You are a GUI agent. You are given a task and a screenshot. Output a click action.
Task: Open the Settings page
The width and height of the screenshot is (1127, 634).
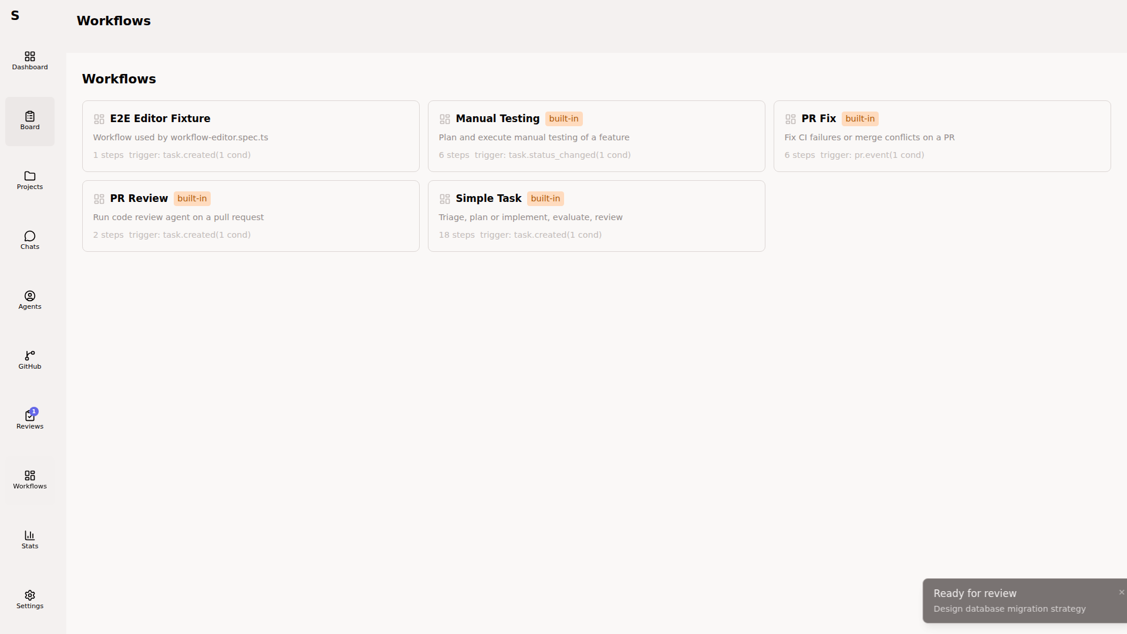click(29, 599)
